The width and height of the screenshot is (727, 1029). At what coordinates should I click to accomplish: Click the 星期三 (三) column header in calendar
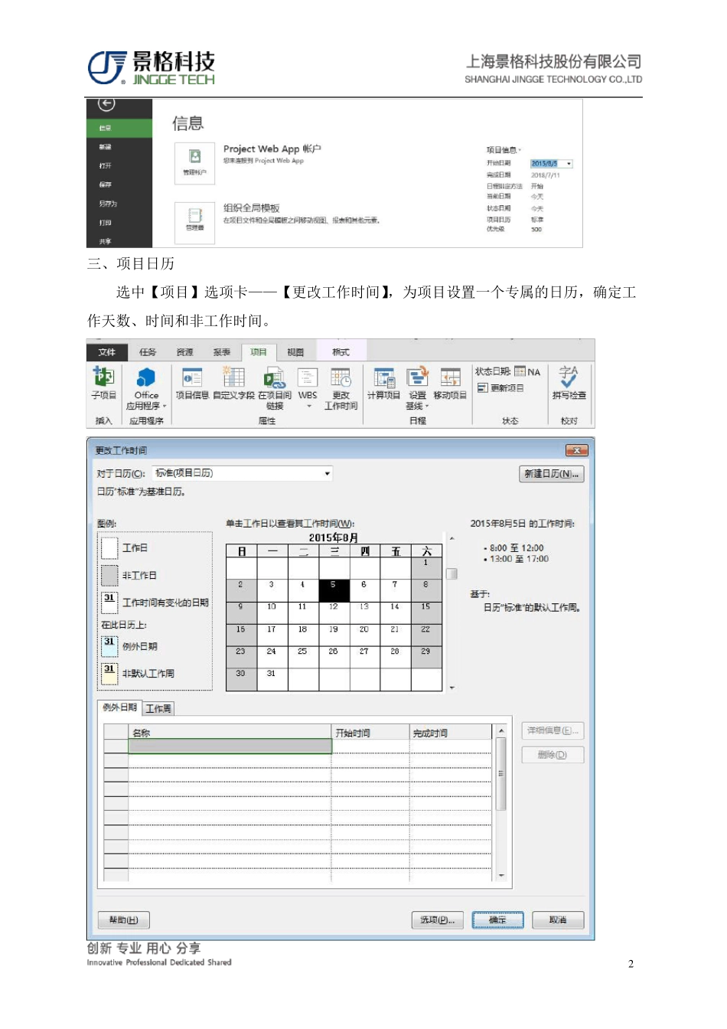[334, 551]
